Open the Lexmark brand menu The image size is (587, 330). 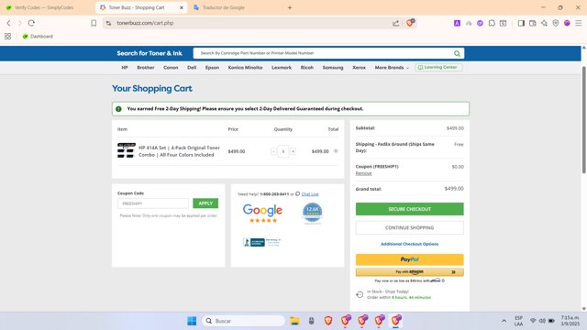(282, 68)
